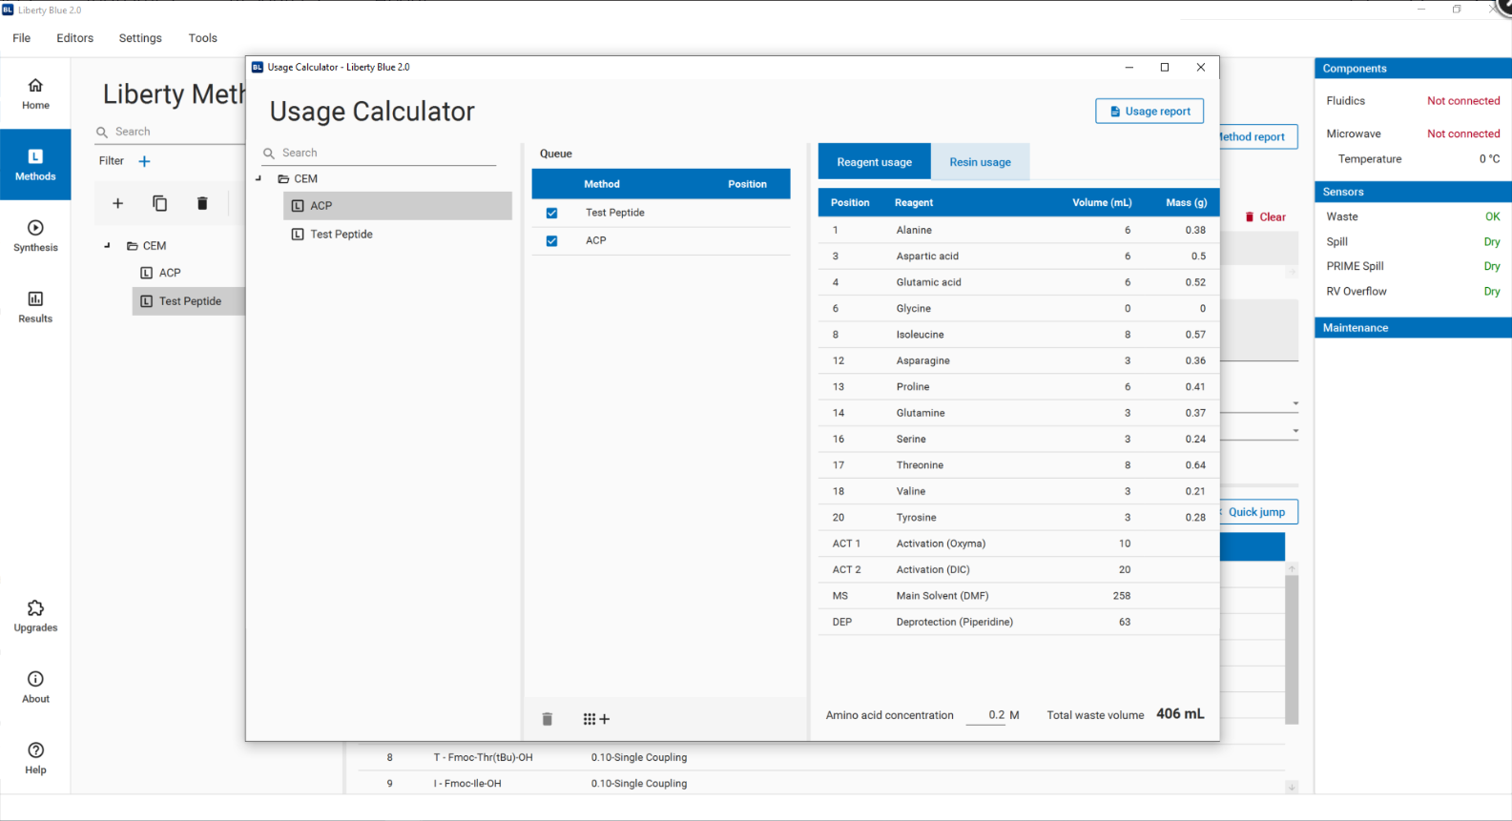Screen dimensions: 1512x821
Task: Go to Home in the sidebar
Action: (x=35, y=93)
